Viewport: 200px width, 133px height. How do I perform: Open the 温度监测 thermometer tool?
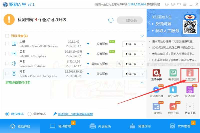coord(190,75)
